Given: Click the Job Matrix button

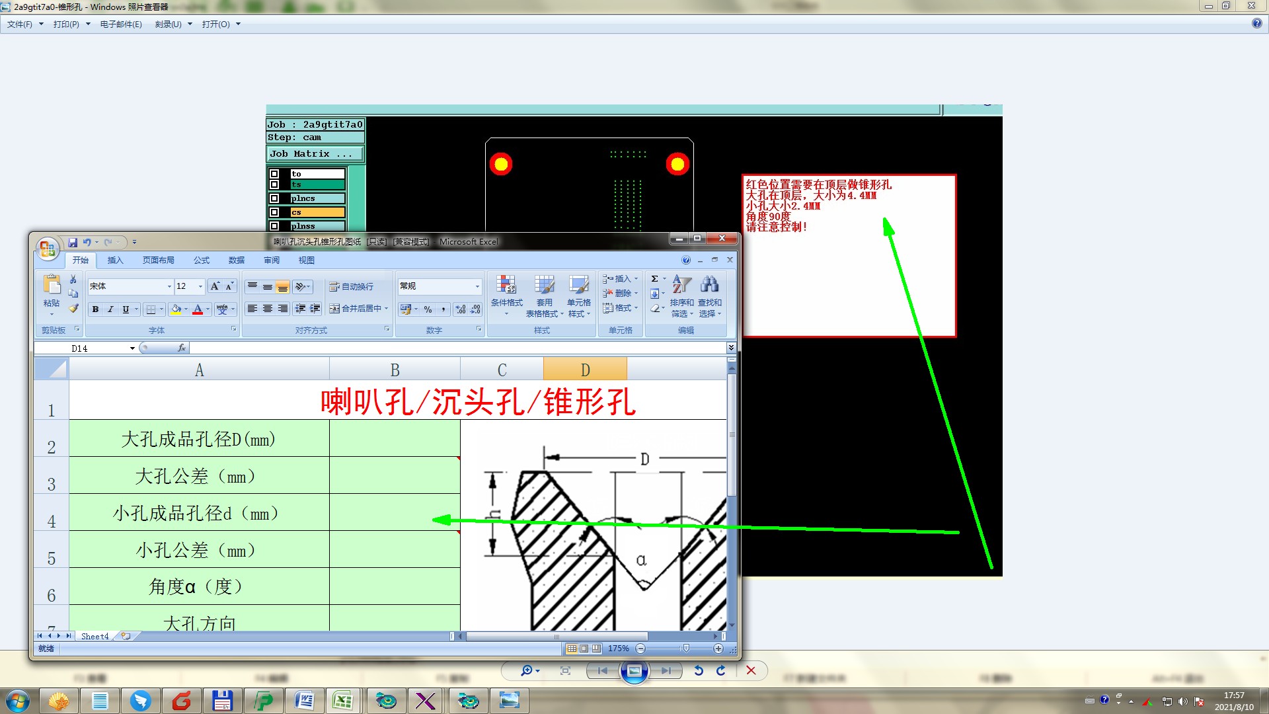Looking at the screenshot, I should 315,153.
